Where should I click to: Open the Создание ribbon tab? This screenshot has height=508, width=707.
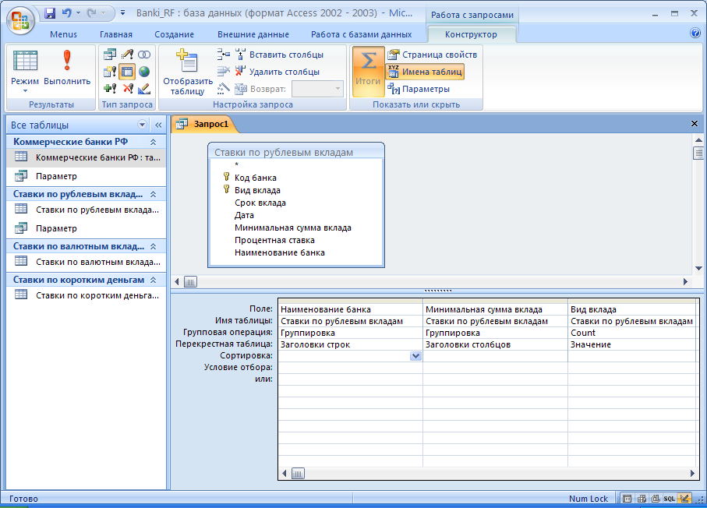click(x=174, y=34)
